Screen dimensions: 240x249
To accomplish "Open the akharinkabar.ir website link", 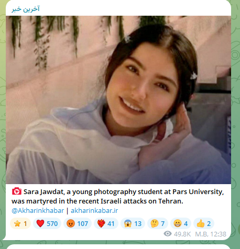I will point(94,211).
